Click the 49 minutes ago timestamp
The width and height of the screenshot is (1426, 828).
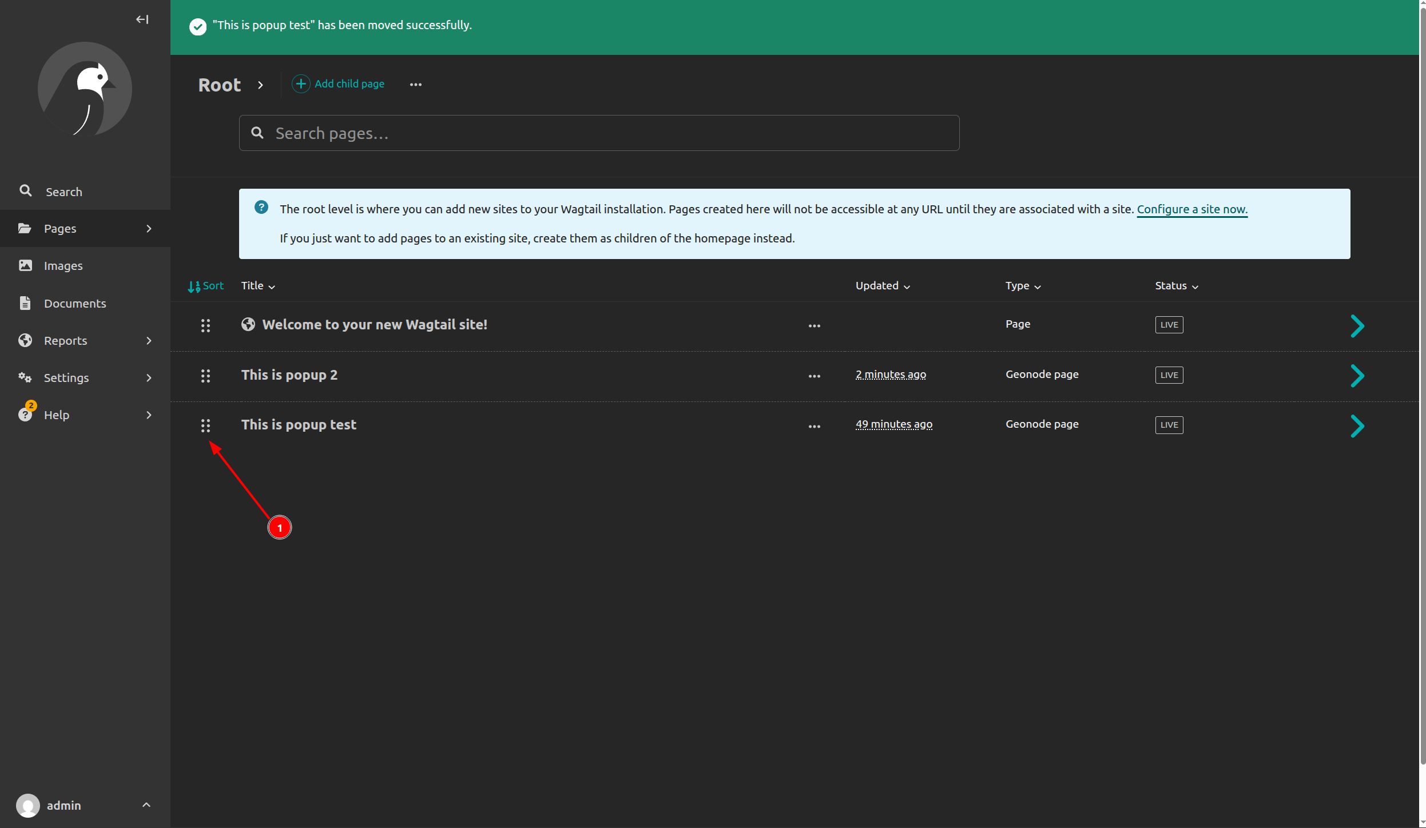click(x=894, y=424)
